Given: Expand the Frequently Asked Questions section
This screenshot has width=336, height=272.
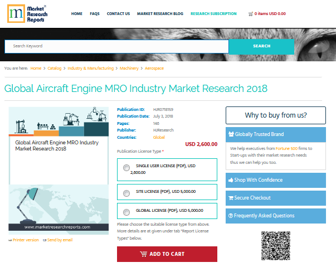Looking at the screenshot, I should coord(276,216).
